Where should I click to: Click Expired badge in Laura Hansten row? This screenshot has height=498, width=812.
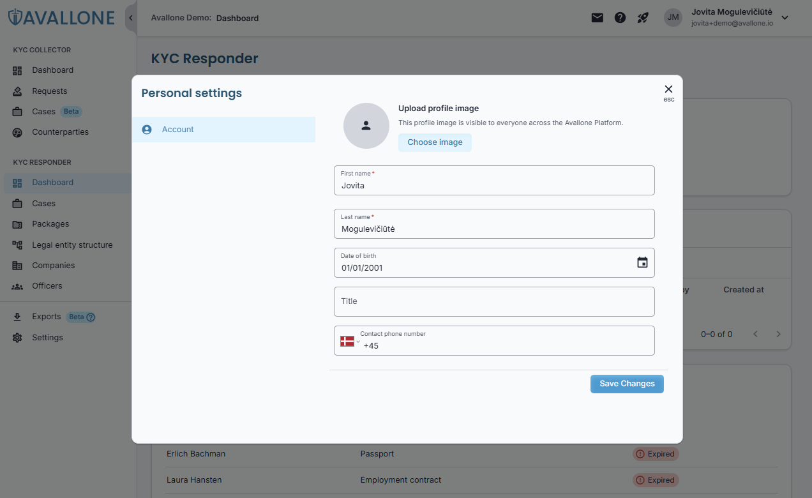(x=656, y=480)
